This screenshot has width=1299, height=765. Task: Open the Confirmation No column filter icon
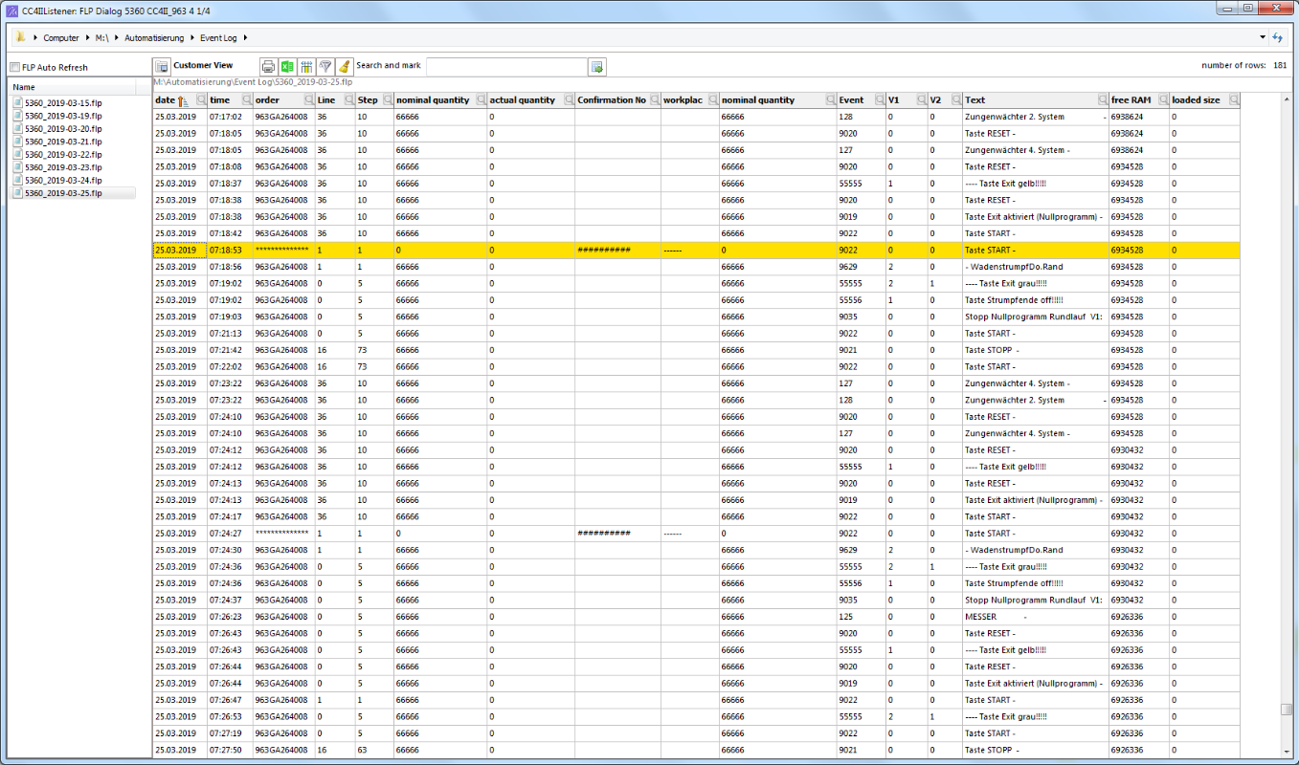(654, 100)
